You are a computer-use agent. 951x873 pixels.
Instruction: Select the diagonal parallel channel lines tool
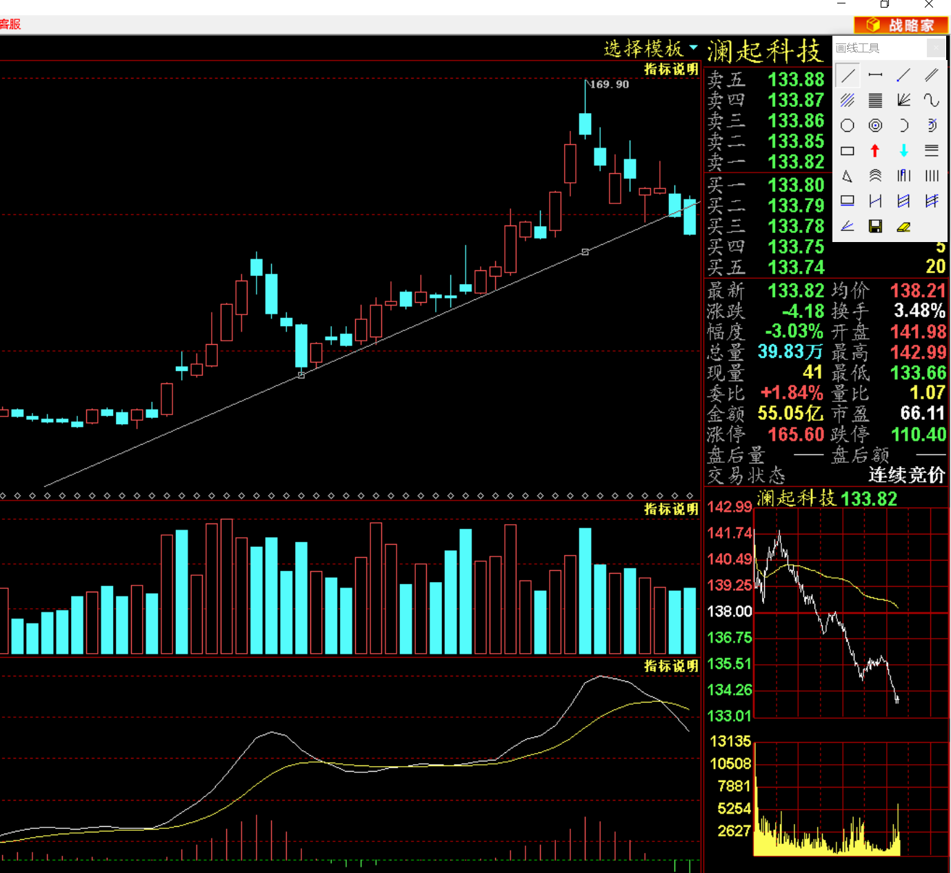click(x=848, y=101)
